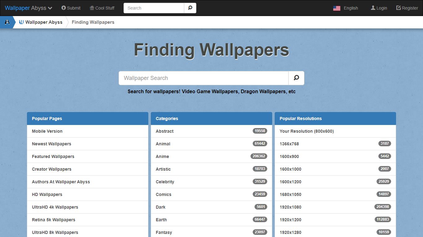Open Authors At Wallpaper Abyss

tap(88, 182)
